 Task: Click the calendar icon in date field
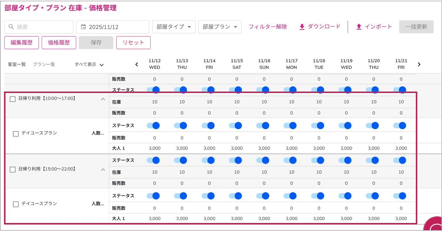pos(83,27)
